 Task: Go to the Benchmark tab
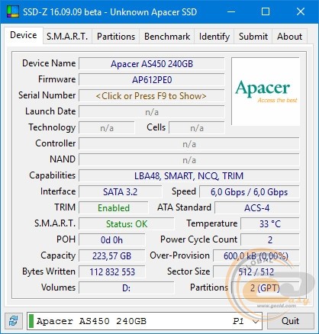(x=167, y=37)
